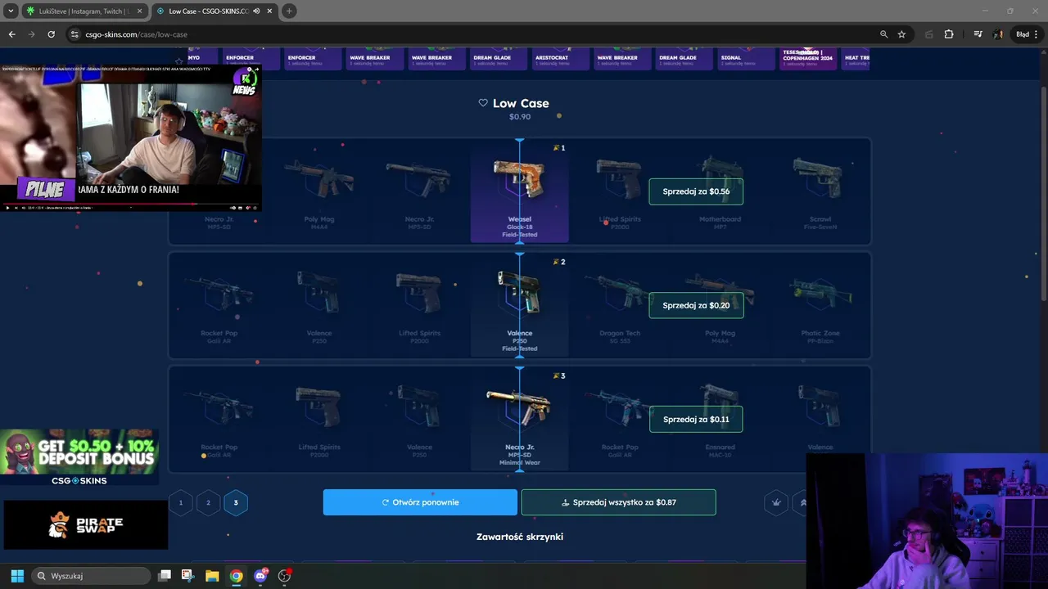Sell the Weasel Glock-18 for $0.56
Image resolution: width=1048 pixels, height=589 pixels.
[x=696, y=191]
